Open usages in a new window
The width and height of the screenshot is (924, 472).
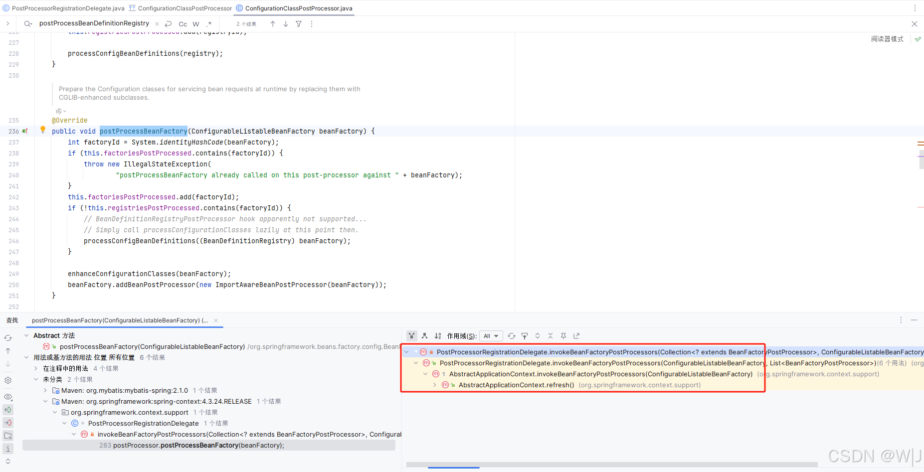click(x=576, y=335)
